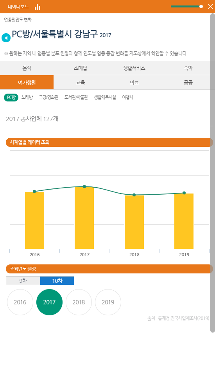Click the 업종밀집도 변화 label
The image size is (215, 369).
point(18,20)
